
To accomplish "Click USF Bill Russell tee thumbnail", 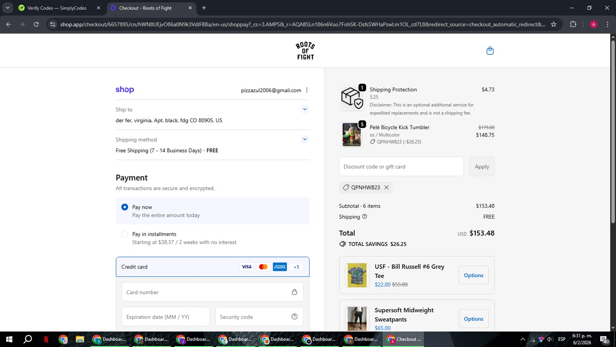I will tap(357, 275).
